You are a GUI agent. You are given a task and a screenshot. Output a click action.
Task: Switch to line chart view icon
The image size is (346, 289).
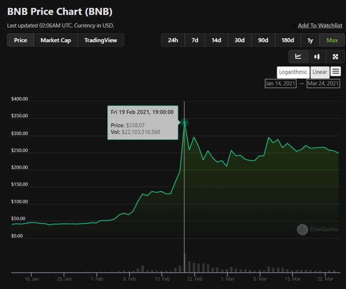point(298,57)
